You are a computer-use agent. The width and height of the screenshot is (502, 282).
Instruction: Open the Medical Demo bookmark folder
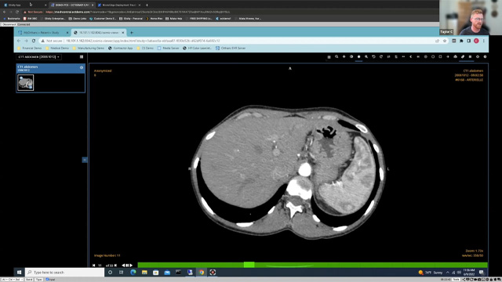pos(57,49)
